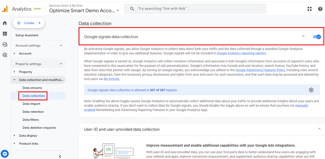Open Google Advertising Features Policy link
Viewport: 325px width, 159px height.
(260, 70)
